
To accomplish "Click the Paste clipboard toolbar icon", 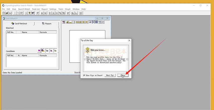I will [22, 13].
